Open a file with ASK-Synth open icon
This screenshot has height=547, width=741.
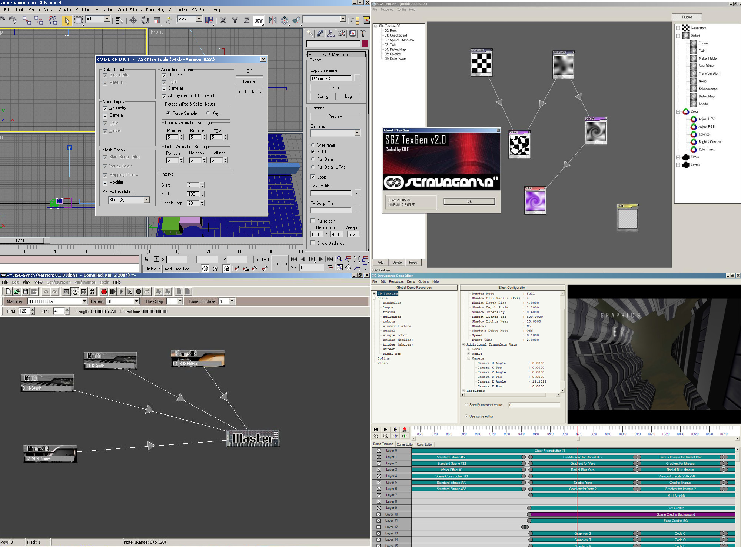[x=17, y=292]
